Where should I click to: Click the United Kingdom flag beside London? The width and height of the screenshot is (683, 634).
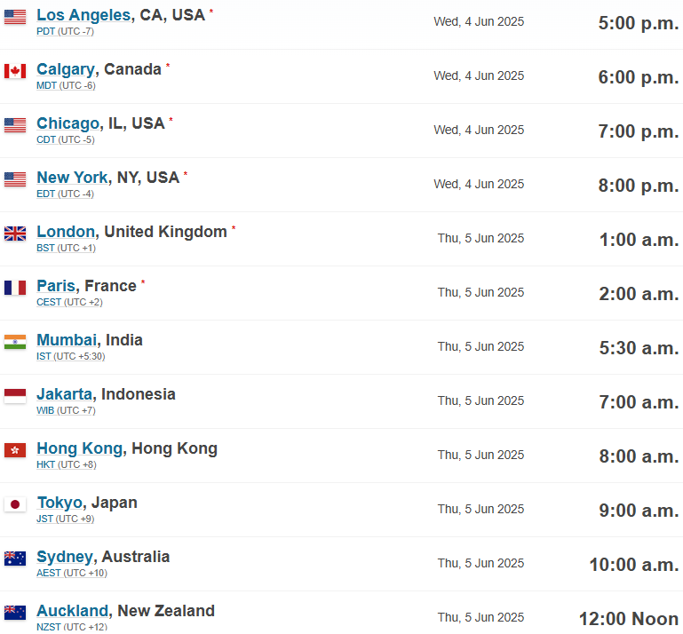click(15, 234)
